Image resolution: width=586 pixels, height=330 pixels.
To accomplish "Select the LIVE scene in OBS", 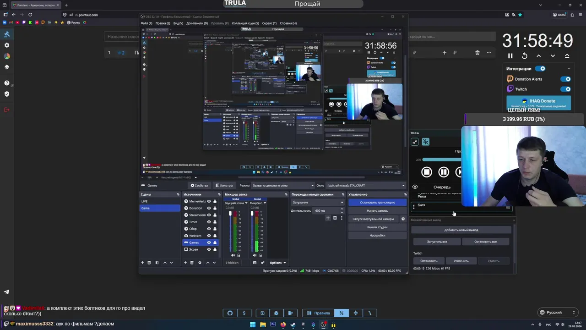I will (x=160, y=201).
